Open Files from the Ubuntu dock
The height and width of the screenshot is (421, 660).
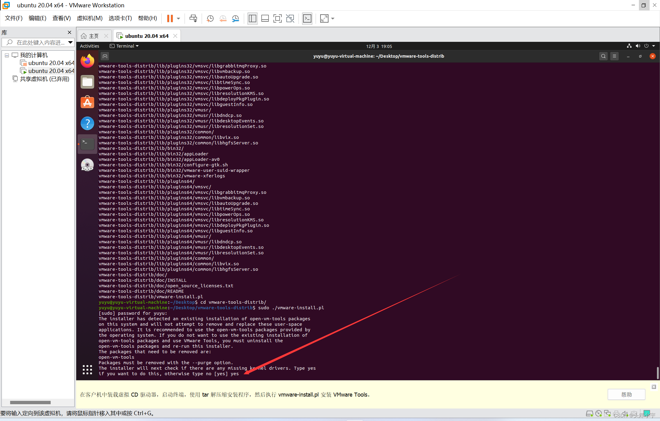pyautogui.click(x=87, y=82)
